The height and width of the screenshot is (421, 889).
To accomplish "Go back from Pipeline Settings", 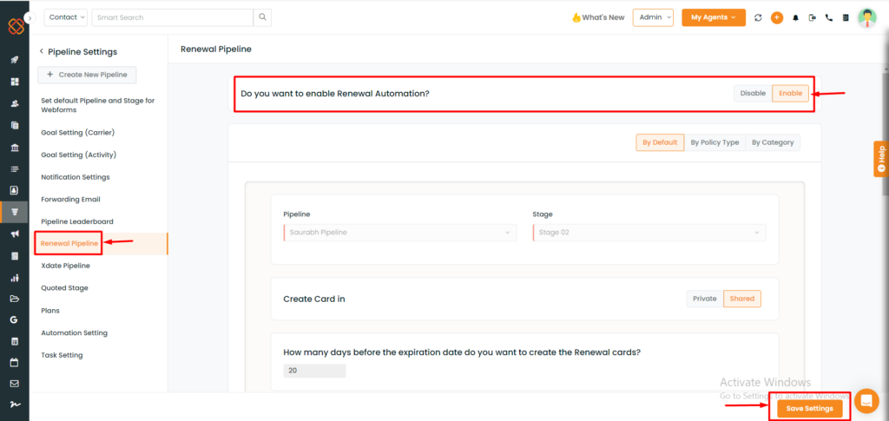I will (x=42, y=51).
